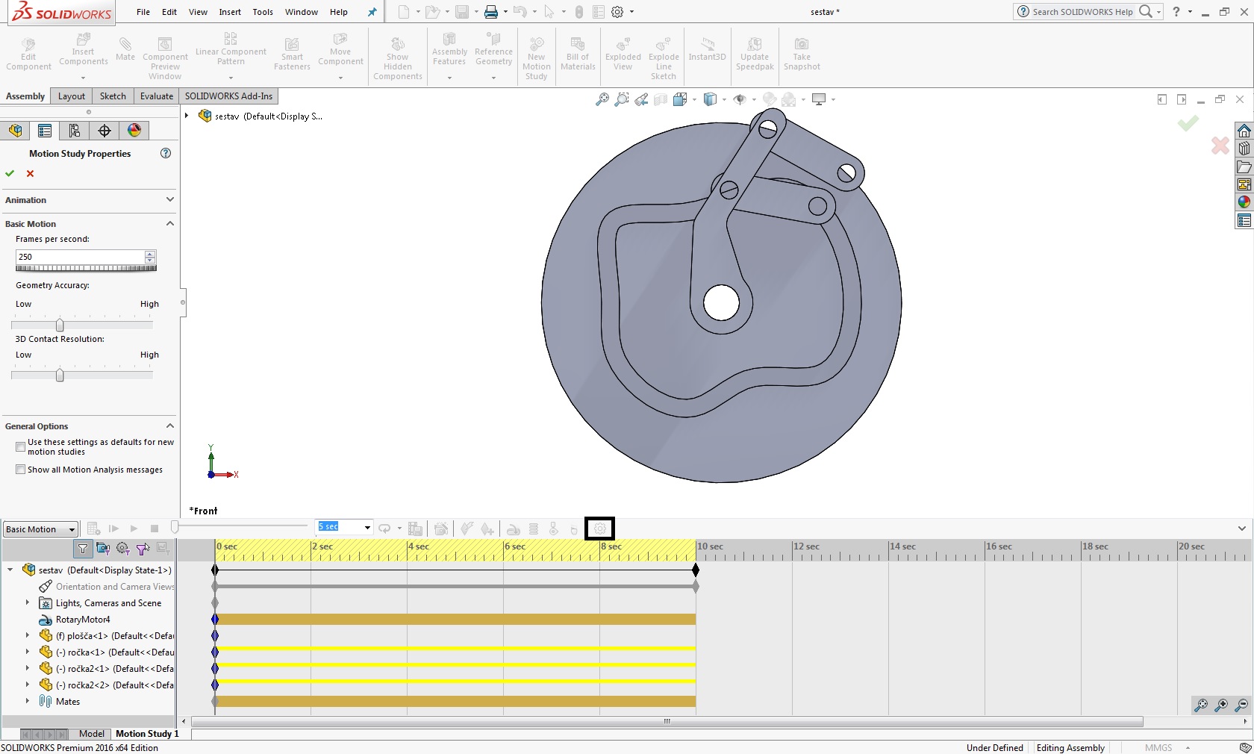Viewport: 1254px width, 754px height.
Task: Switch to the Evaluate tab
Action: click(x=157, y=96)
